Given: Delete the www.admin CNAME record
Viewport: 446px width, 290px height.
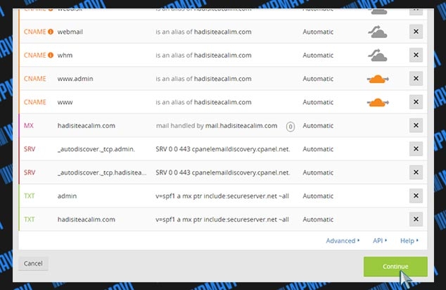Looking at the screenshot, I should [416, 79].
